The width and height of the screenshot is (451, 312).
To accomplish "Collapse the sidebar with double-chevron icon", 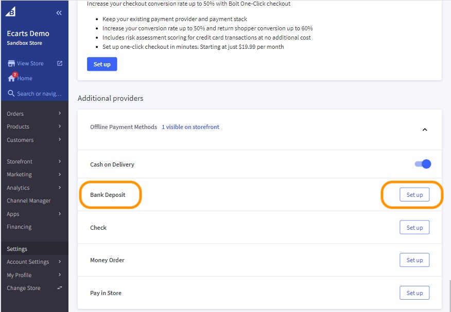I will [x=58, y=12].
